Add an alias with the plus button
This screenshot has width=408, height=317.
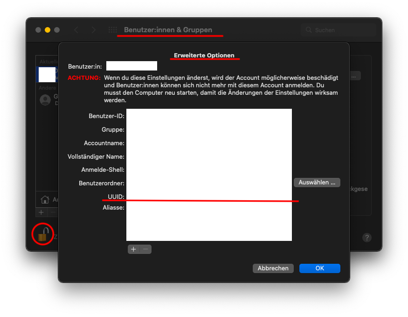tap(133, 249)
